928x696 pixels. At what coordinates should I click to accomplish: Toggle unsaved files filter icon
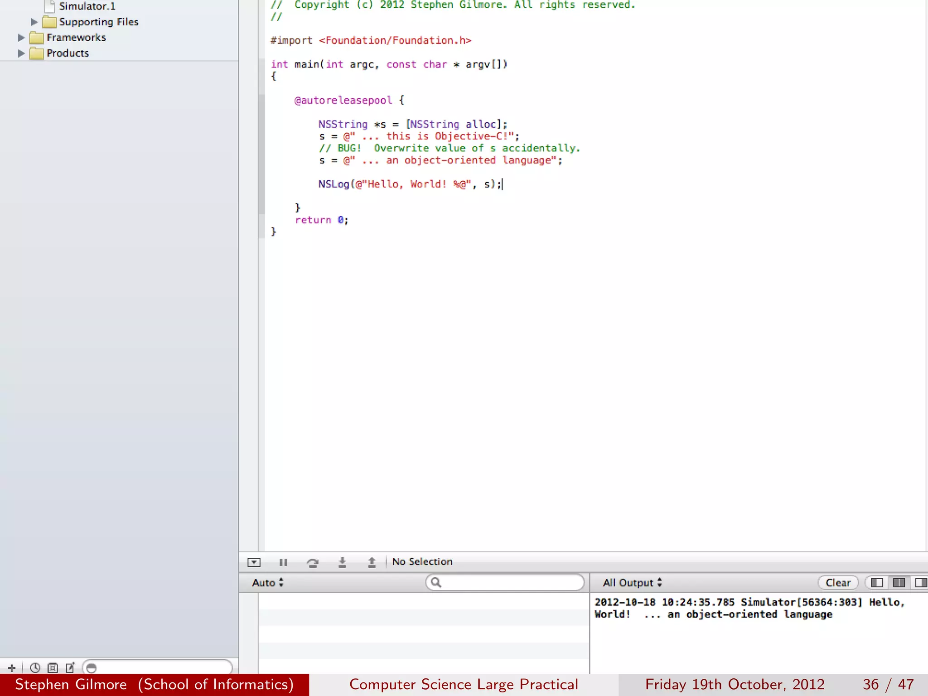[x=70, y=668]
